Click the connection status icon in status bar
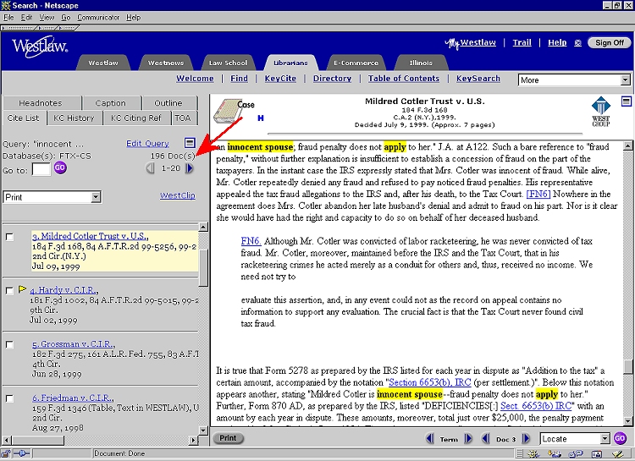The height and width of the screenshot is (461, 635). [x=21, y=453]
